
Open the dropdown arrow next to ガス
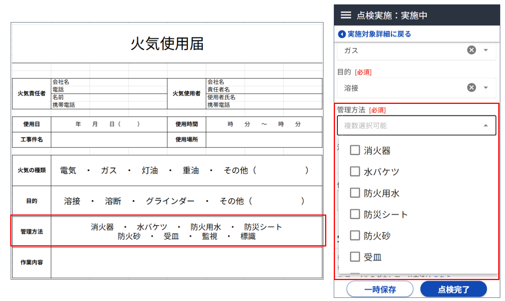pos(486,50)
